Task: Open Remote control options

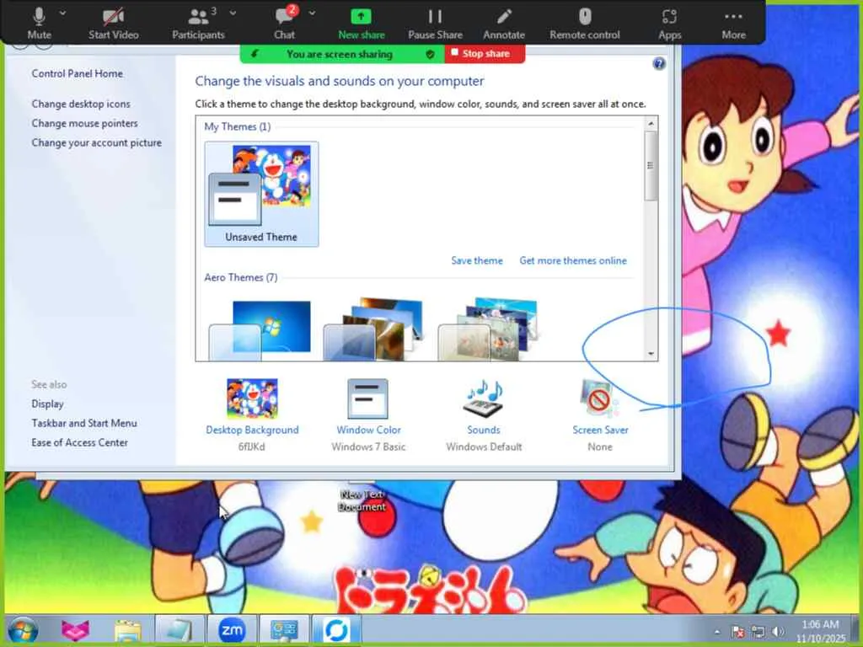Action: pyautogui.click(x=585, y=23)
